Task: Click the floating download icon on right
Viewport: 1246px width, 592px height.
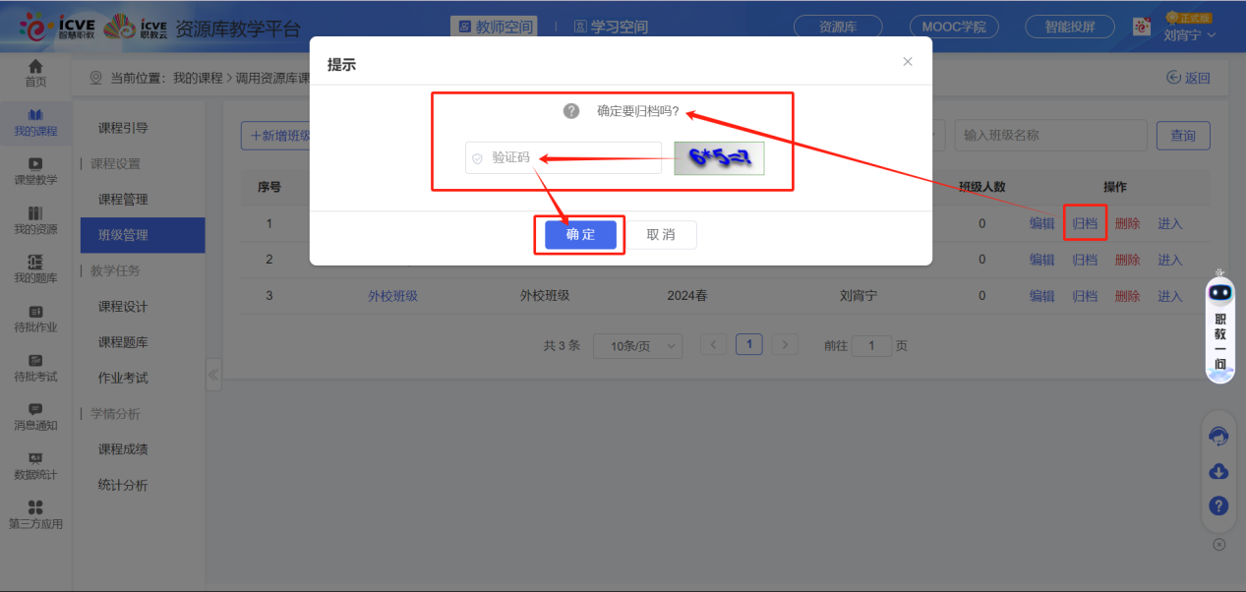Action: (1218, 471)
